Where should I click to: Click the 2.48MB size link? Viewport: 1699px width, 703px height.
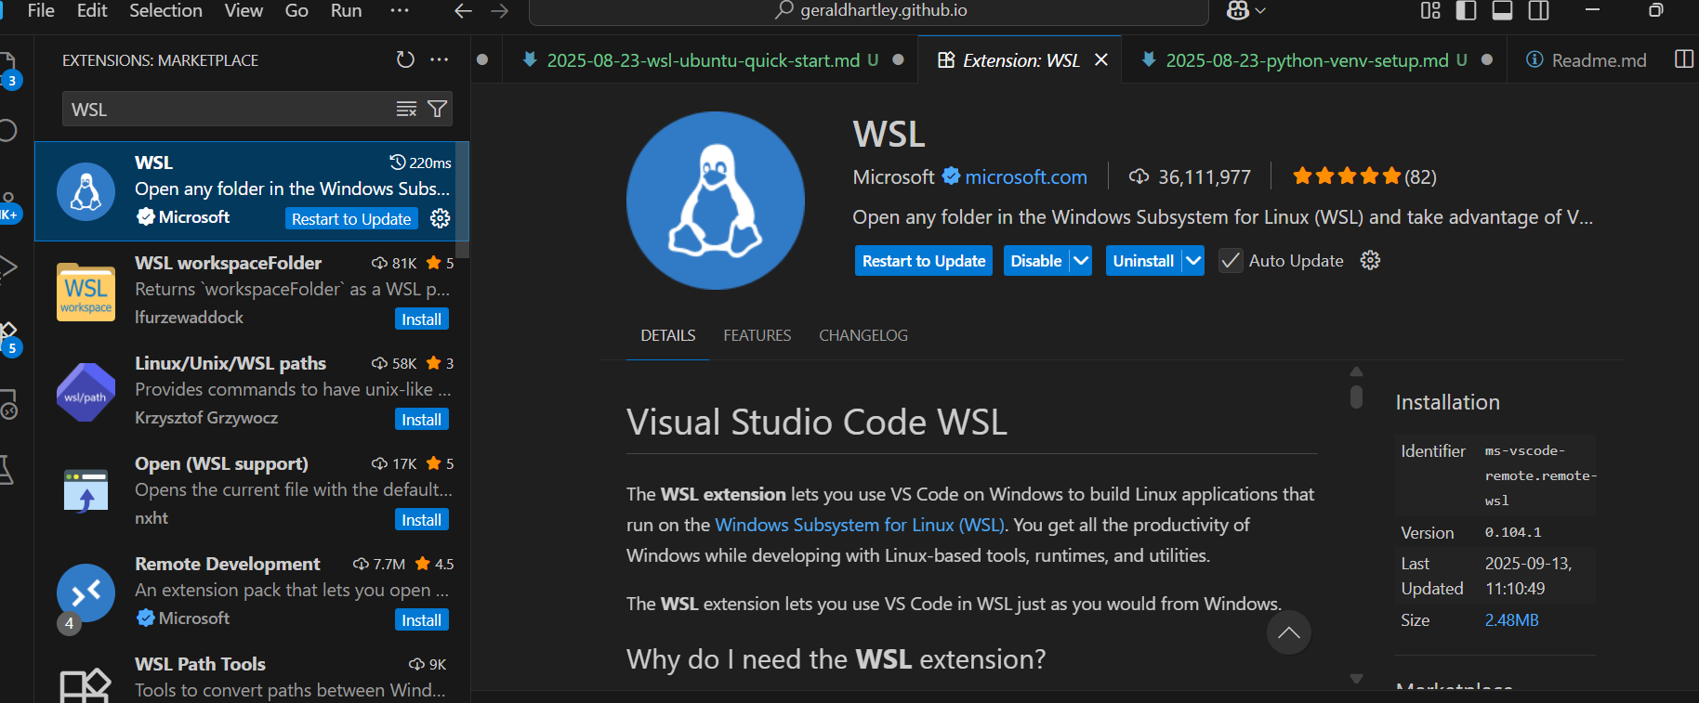point(1511,620)
